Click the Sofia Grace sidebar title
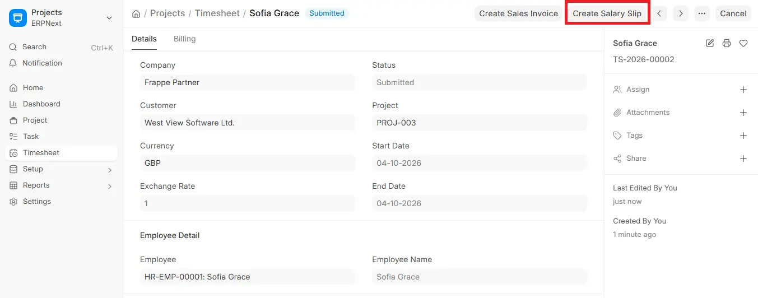The height and width of the screenshot is (298, 758). pos(635,43)
